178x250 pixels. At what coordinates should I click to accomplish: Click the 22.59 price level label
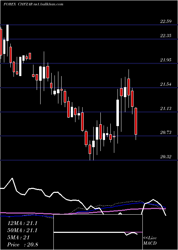click(166, 21)
